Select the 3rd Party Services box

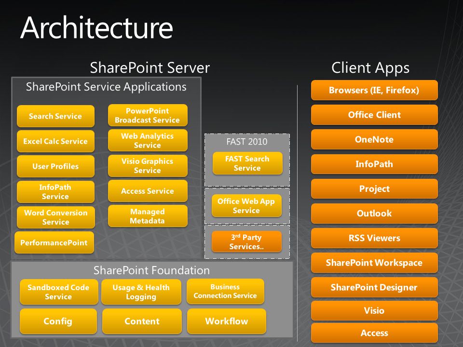click(x=246, y=241)
